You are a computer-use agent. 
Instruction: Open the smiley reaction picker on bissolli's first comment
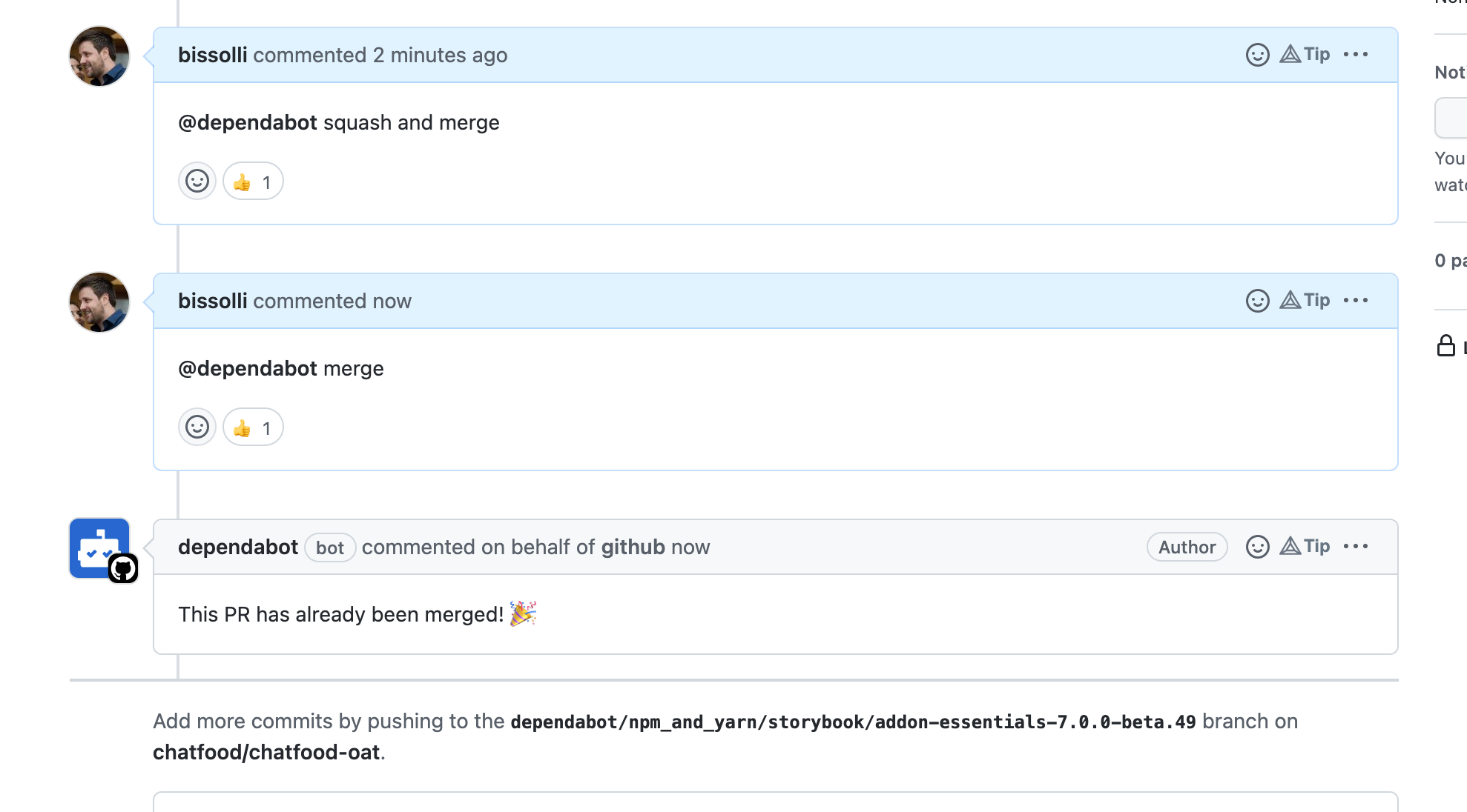197,181
